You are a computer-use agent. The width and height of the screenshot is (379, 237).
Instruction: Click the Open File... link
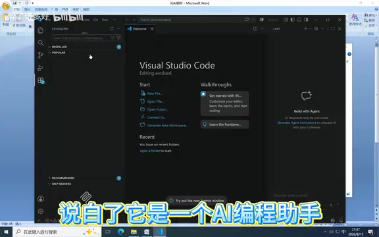(155, 101)
